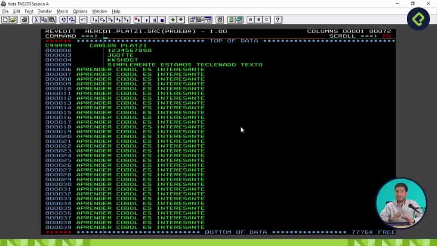Screen dimensions: 437x246
Task: Click the Cut scissors icon
Action: [x=36, y=20]
